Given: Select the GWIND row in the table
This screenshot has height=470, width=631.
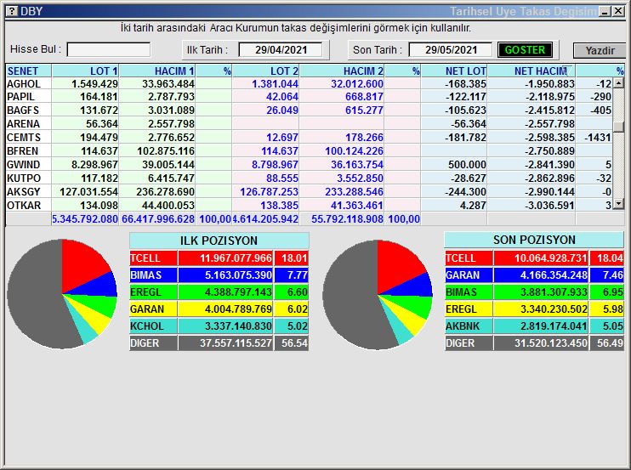Looking at the screenshot, I should [x=28, y=164].
